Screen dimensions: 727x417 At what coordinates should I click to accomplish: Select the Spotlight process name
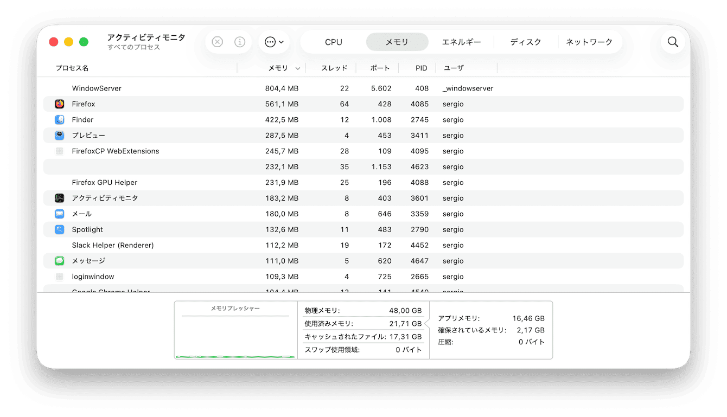[87, 230]
